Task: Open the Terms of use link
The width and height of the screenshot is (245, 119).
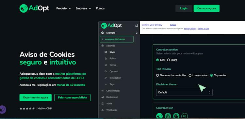Action: [x=203, y=29]
